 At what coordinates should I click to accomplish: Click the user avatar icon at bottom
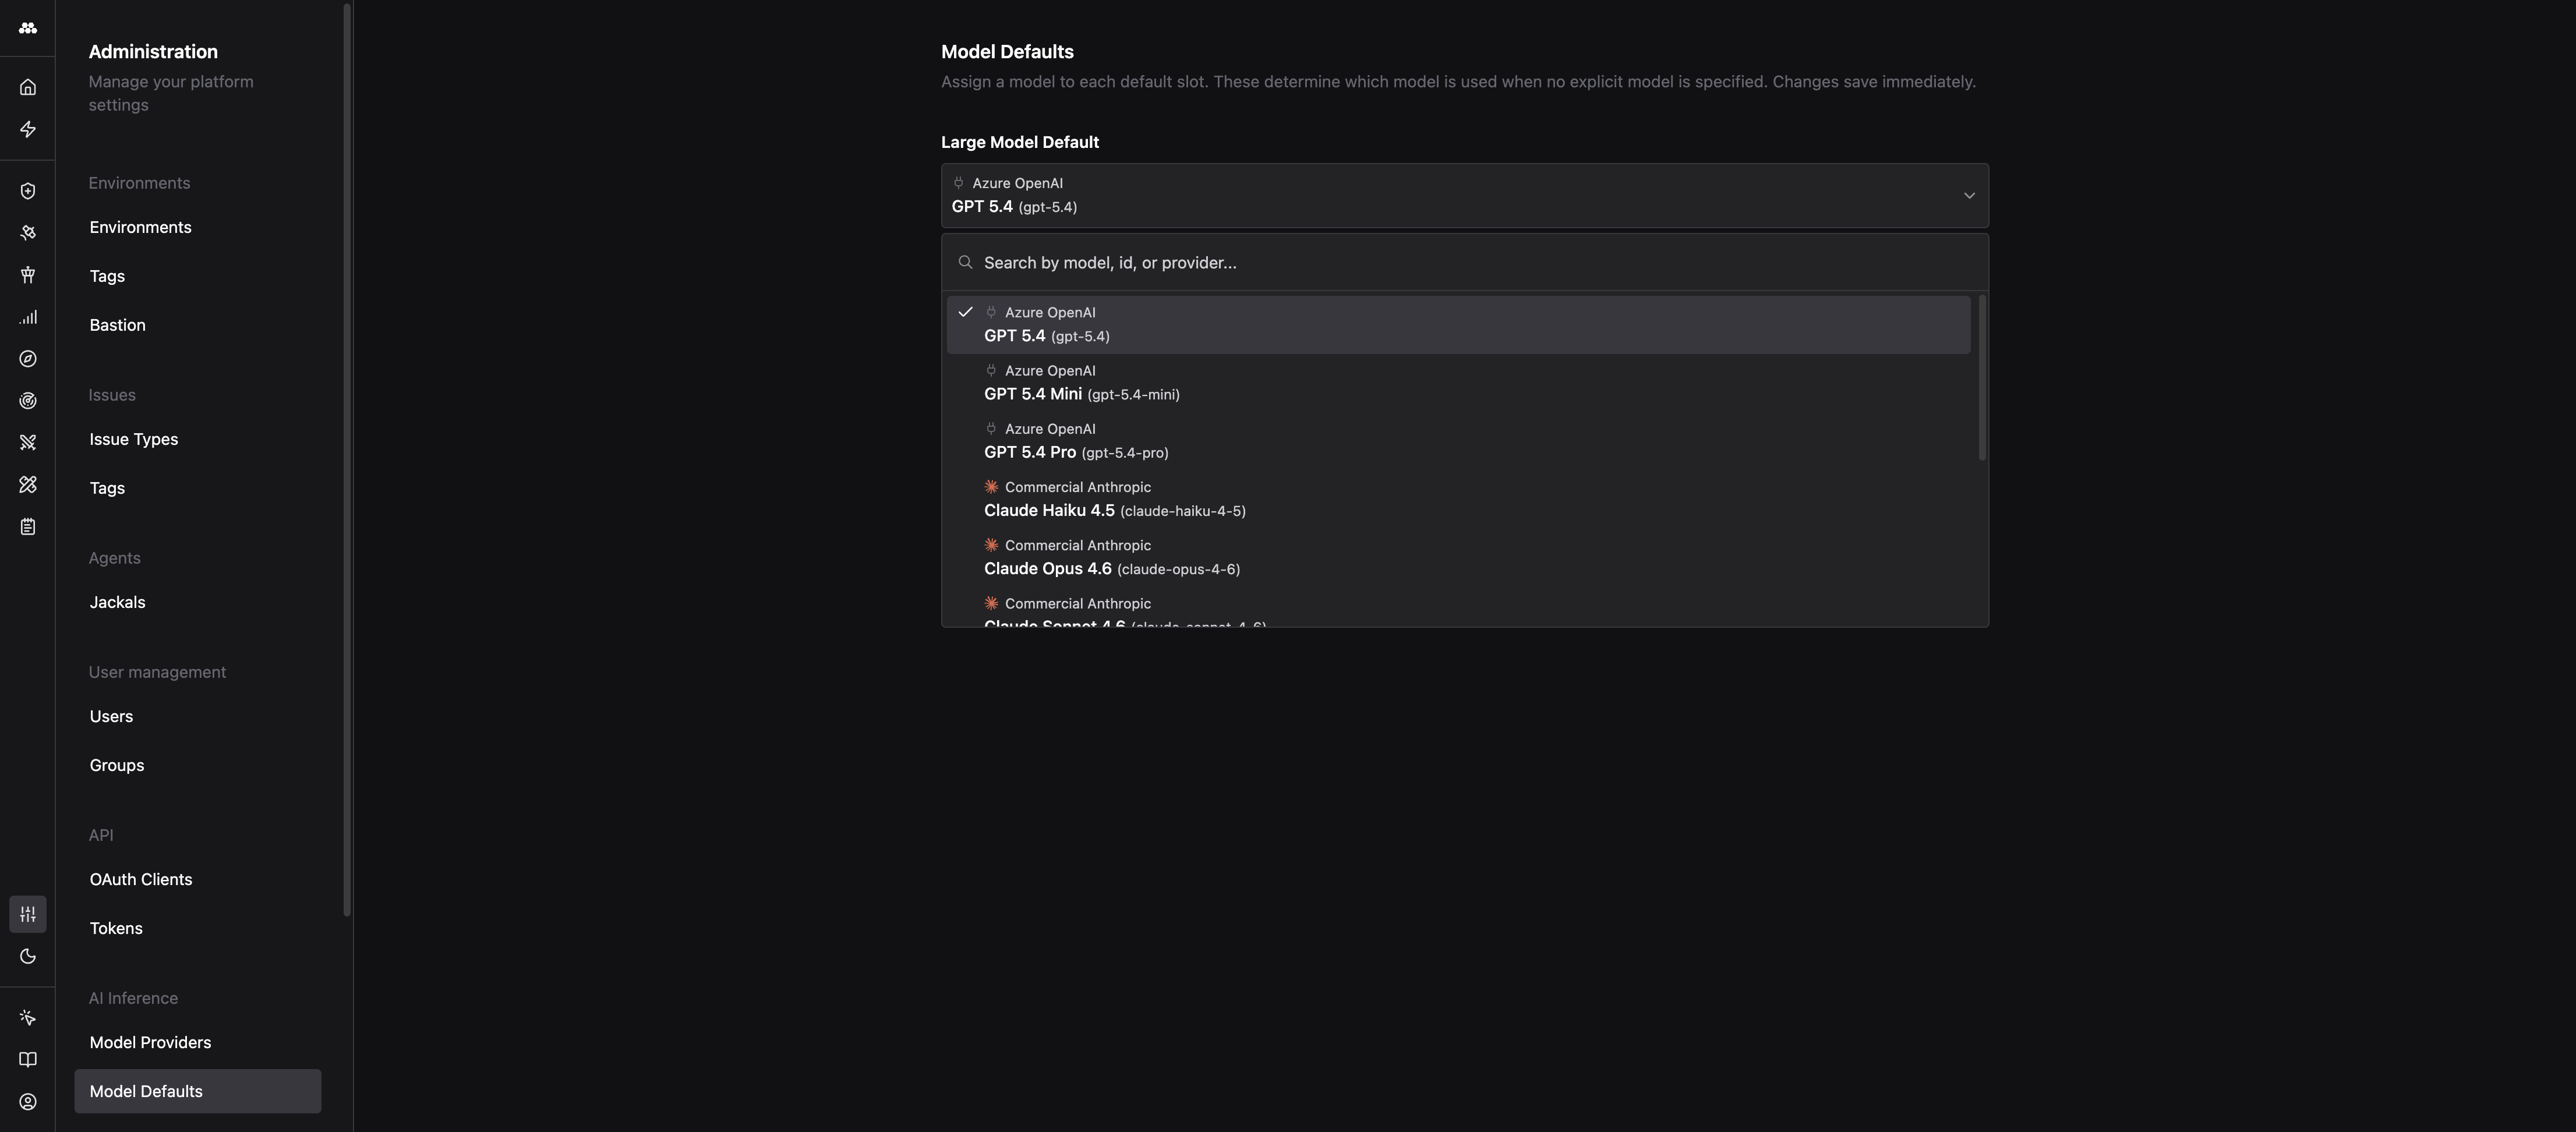point(28,1101)
